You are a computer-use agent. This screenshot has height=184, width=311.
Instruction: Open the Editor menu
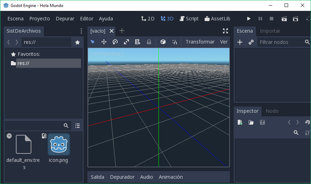click(87, 19)
